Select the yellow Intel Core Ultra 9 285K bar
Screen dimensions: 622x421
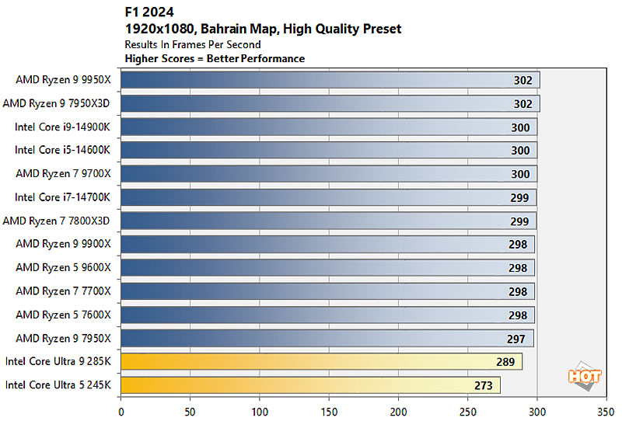coord(321,362)
